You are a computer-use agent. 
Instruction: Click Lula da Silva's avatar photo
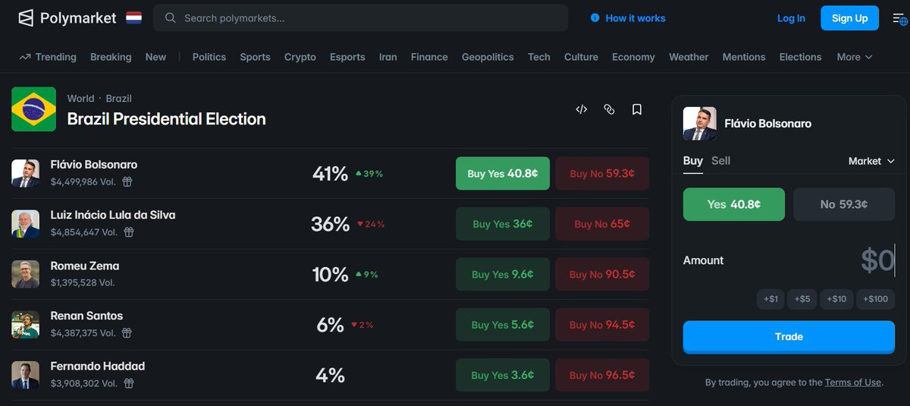point(25,224)
